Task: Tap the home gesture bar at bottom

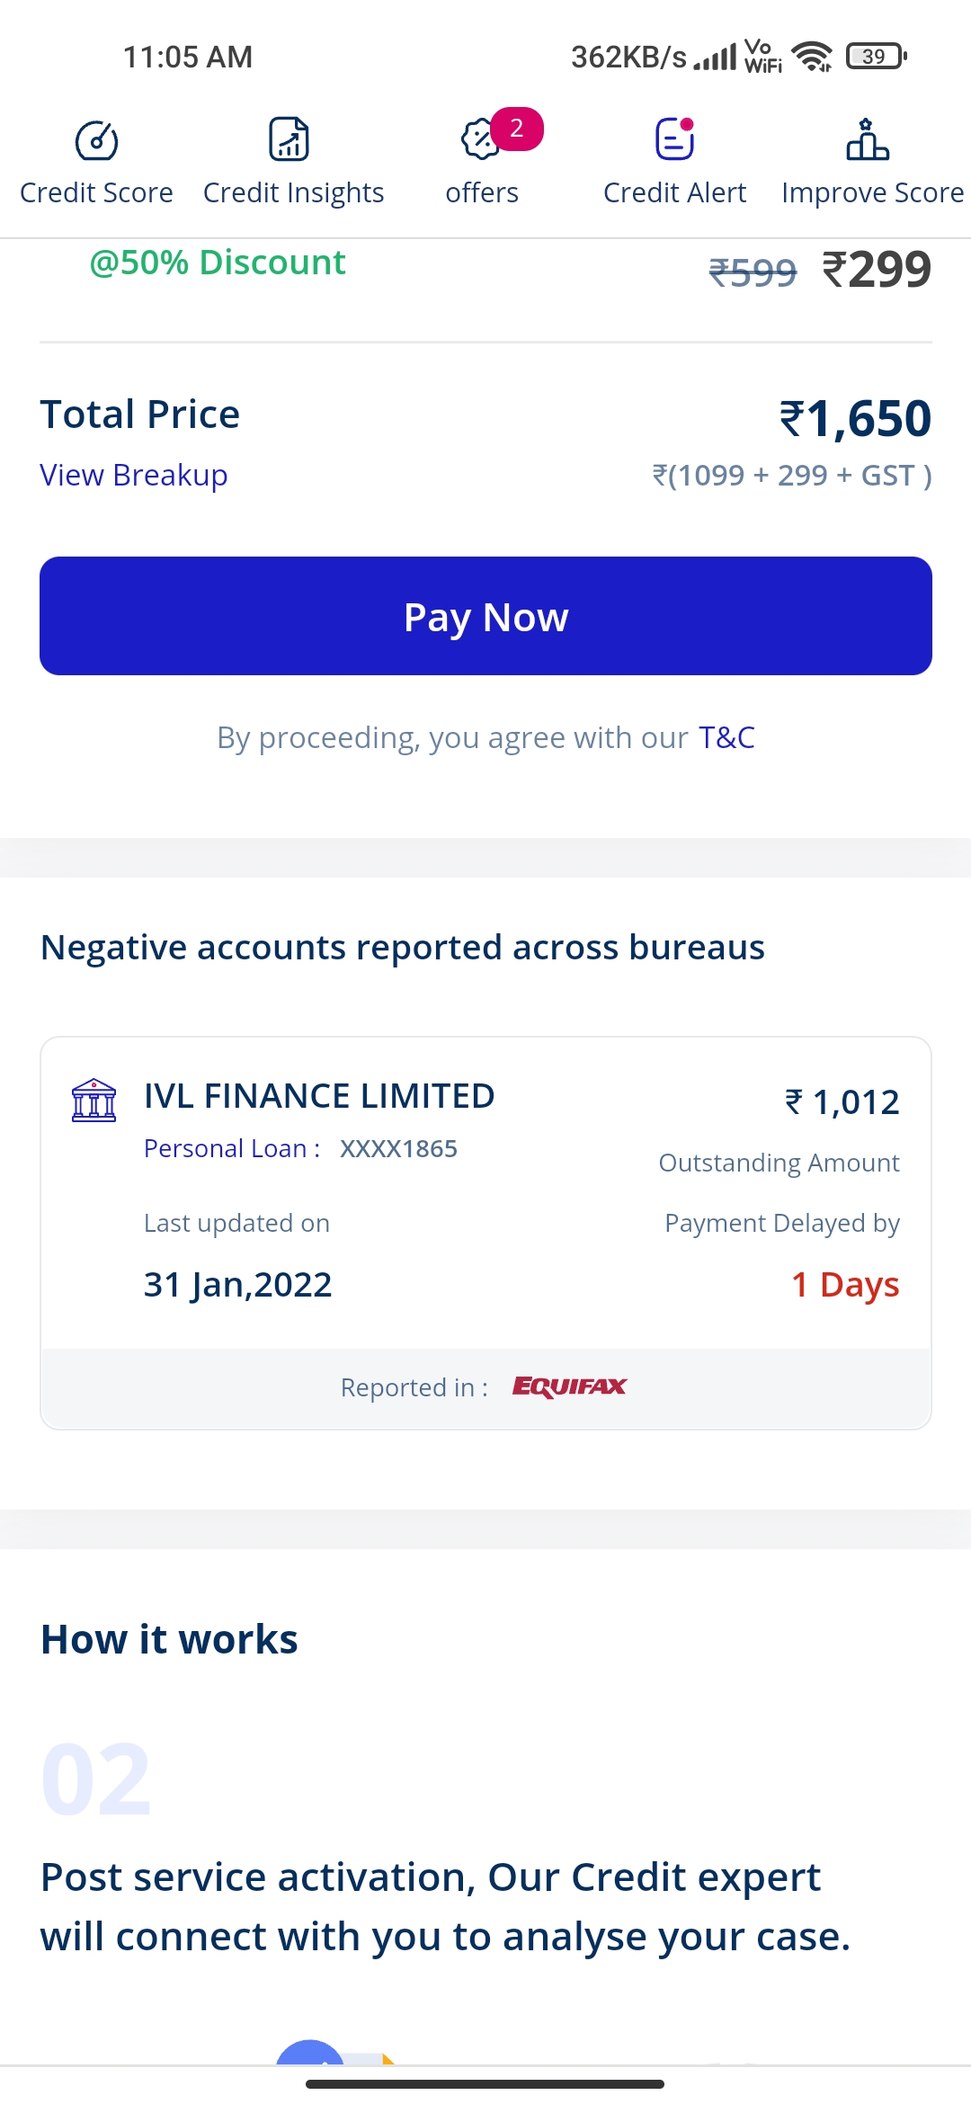Action: click(485, 2083)
